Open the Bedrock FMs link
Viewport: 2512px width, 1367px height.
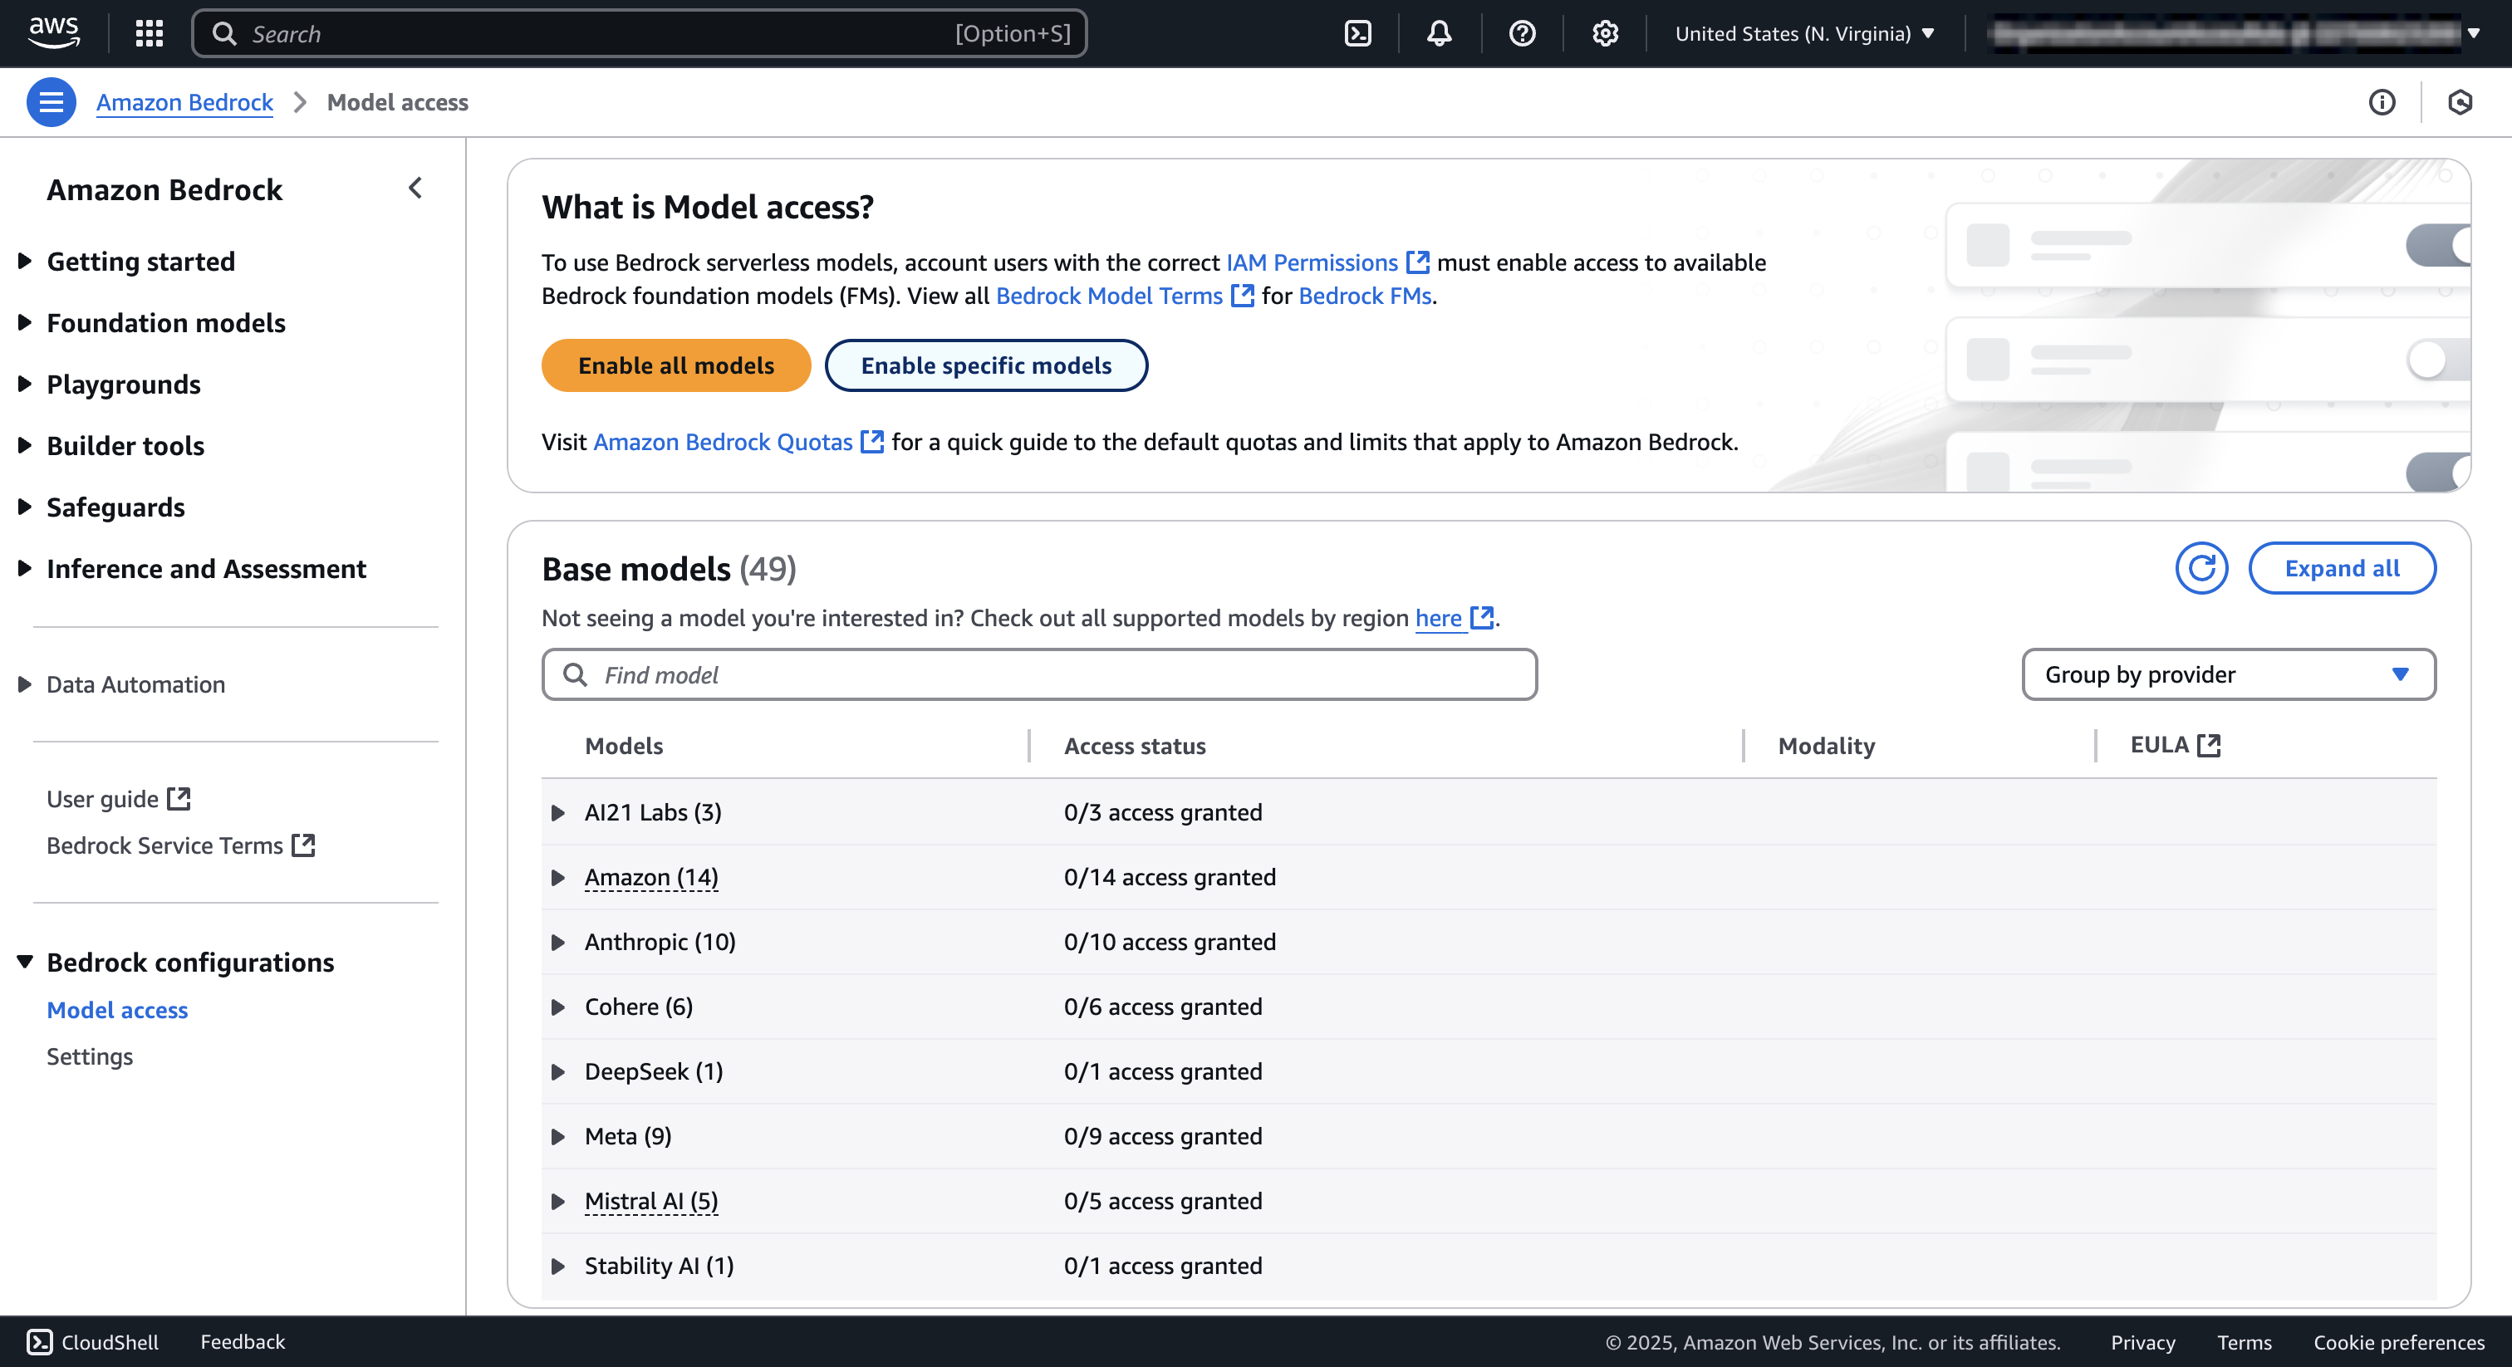tap(1364, 296)
